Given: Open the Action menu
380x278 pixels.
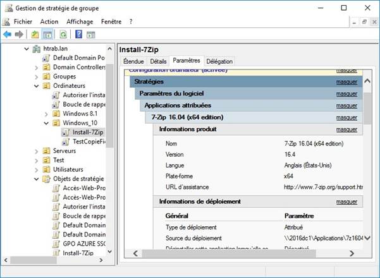Looking at the screenshot, I should [49, 21].
